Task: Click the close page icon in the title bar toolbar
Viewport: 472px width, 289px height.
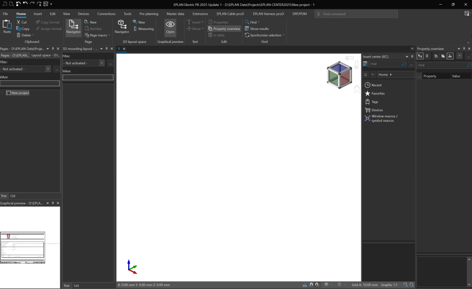Action: [46, 4]
